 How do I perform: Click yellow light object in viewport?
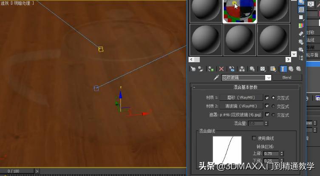click(101, 49)
